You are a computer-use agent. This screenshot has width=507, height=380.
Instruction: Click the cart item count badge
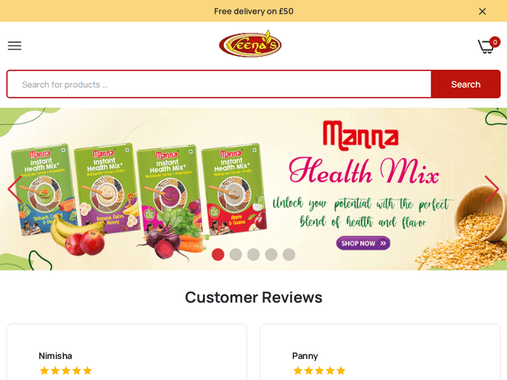[495, 43]
